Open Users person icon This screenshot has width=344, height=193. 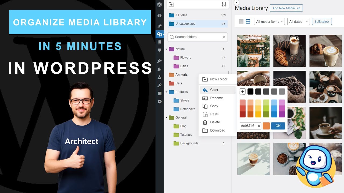159,77
